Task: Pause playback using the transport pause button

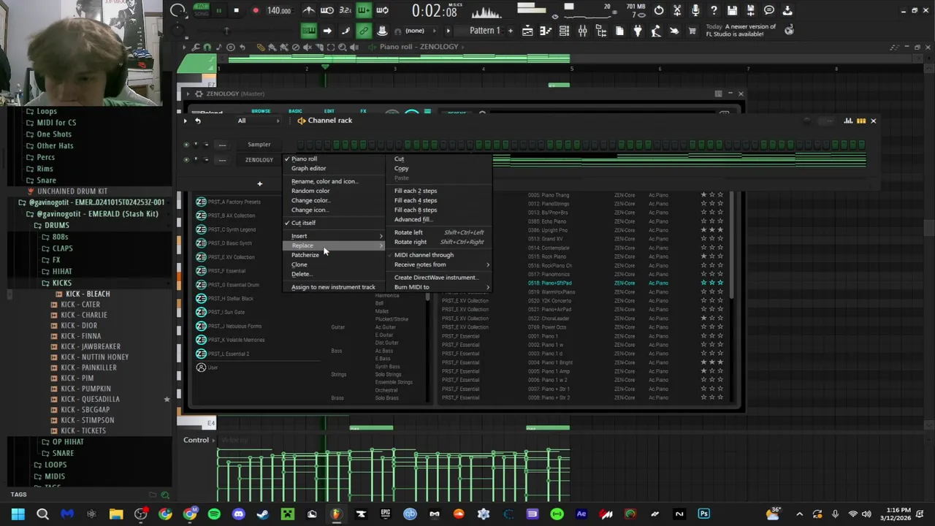Action: 218,10
